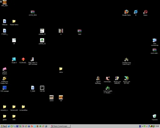The width and height of the screenshot is (160, 128).
Task: Select the monastiri_m folder
Action: (x=4, y=107)
